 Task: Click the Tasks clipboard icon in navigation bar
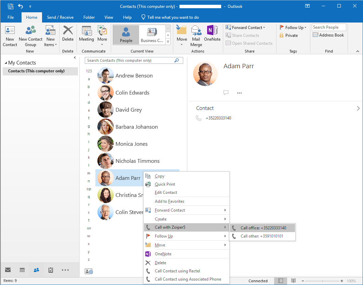[51, 270]
